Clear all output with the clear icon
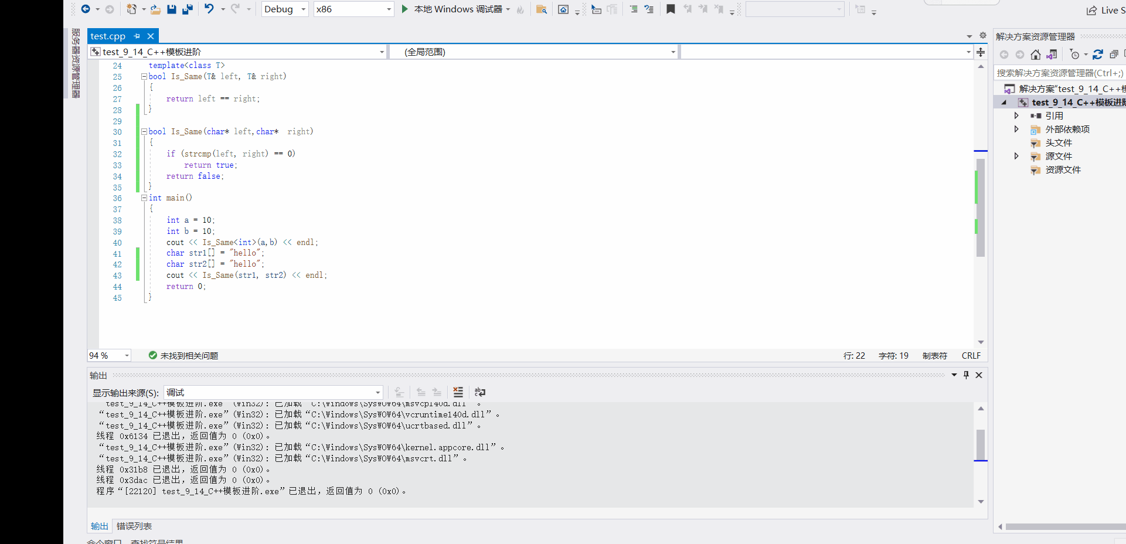This screenshot has height=544, width=1126. tap(458, 392)
